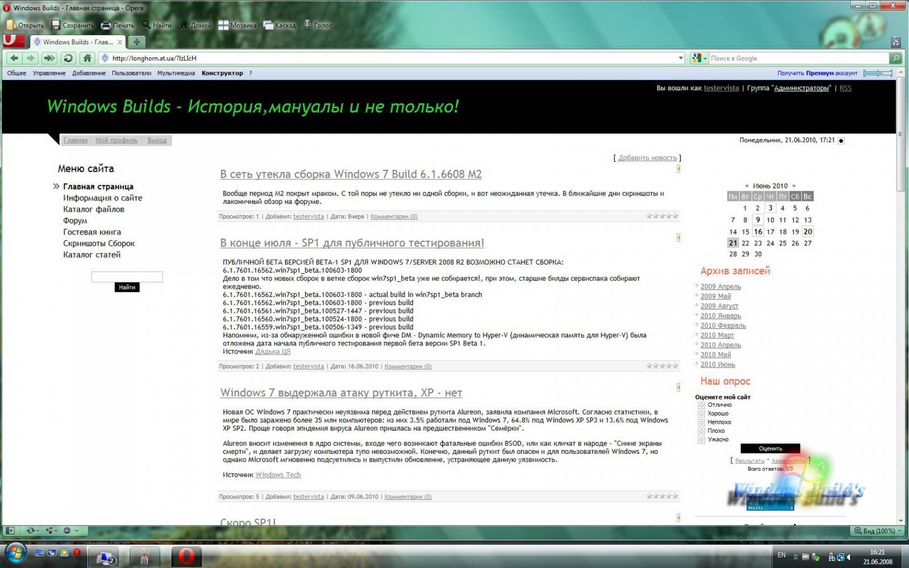Open the Opera Link sync icon in status bar
909x568 pixels.
click(x=32, y=531)
